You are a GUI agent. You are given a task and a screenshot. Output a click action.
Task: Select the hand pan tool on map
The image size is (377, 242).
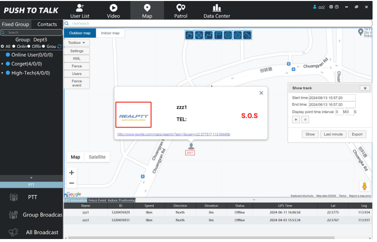(x=189, y=35)
